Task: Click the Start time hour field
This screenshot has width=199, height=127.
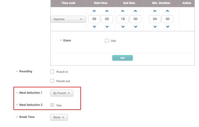Action: (x=94, y=19)
